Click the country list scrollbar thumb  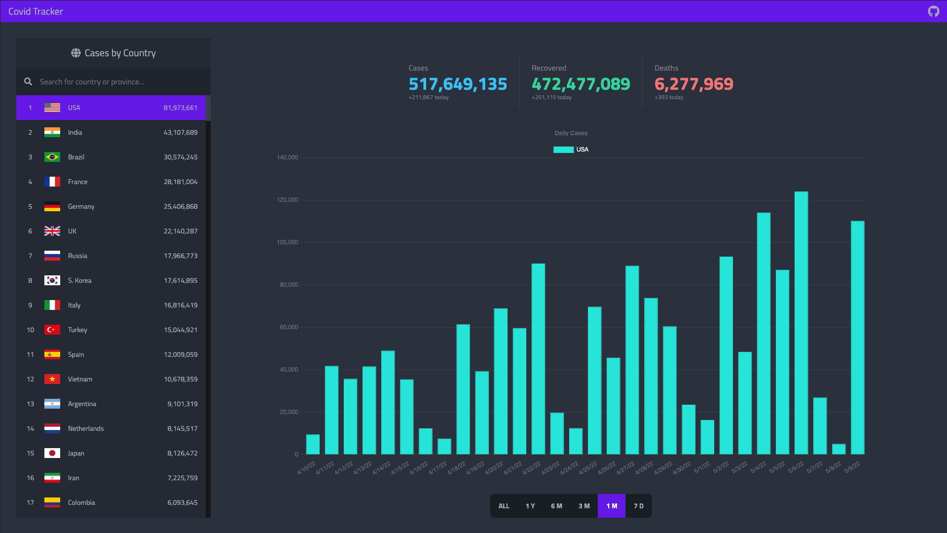[208, 108]
